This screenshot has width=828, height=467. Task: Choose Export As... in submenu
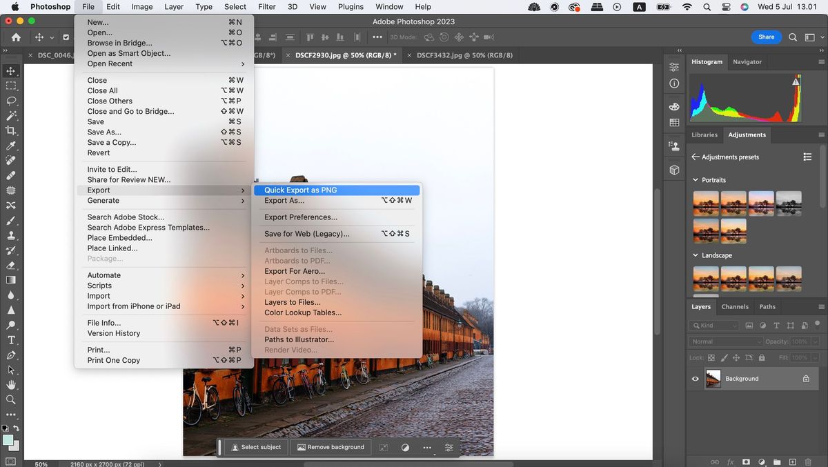point(337,201)
